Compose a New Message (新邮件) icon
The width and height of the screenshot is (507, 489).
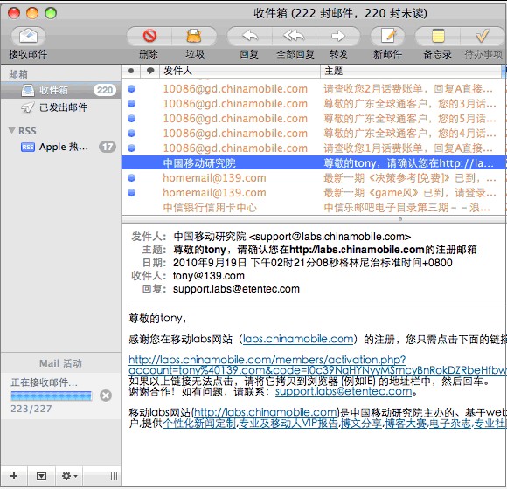[388, 36]
